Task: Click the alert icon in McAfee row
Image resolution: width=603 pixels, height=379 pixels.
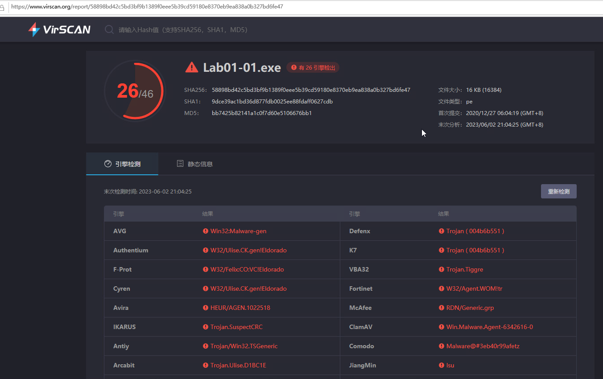Action: pyautogui.click(x=442, y=308)
